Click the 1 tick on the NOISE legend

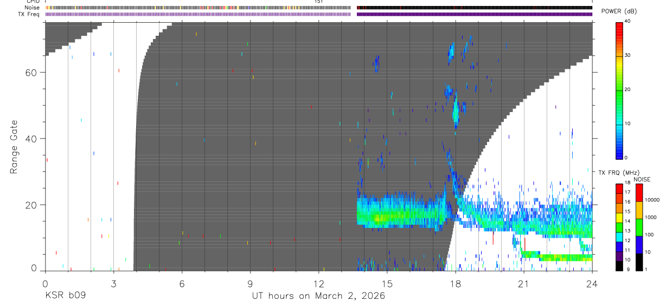click(x=647, y=270)
